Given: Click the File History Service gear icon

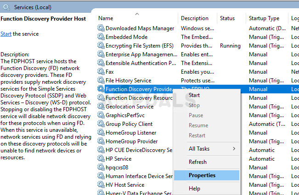Looking at the screenshot, I should [101, 81].
